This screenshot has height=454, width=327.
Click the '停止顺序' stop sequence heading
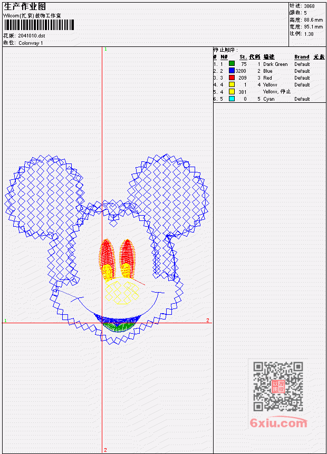click(x=225, y=50)
